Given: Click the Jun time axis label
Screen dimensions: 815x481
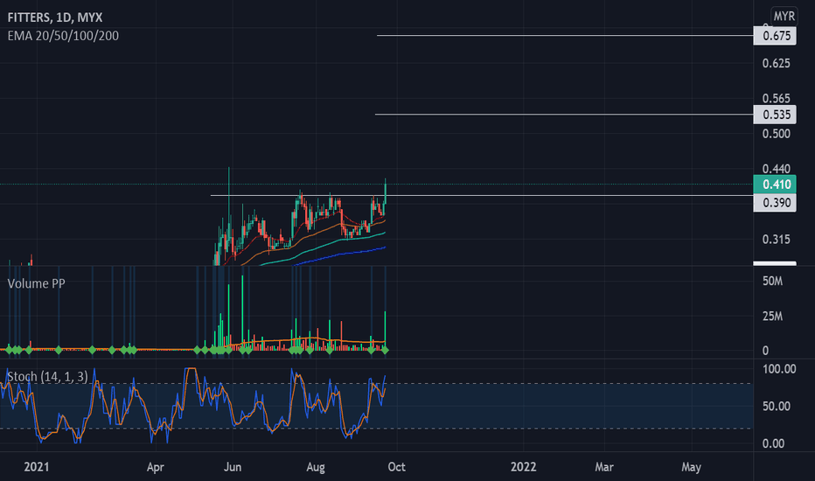Looking at the screenshot, I should pos(233,467).
